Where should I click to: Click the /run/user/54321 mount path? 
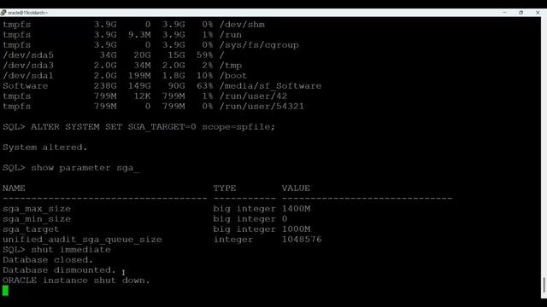tap(262, 106)
